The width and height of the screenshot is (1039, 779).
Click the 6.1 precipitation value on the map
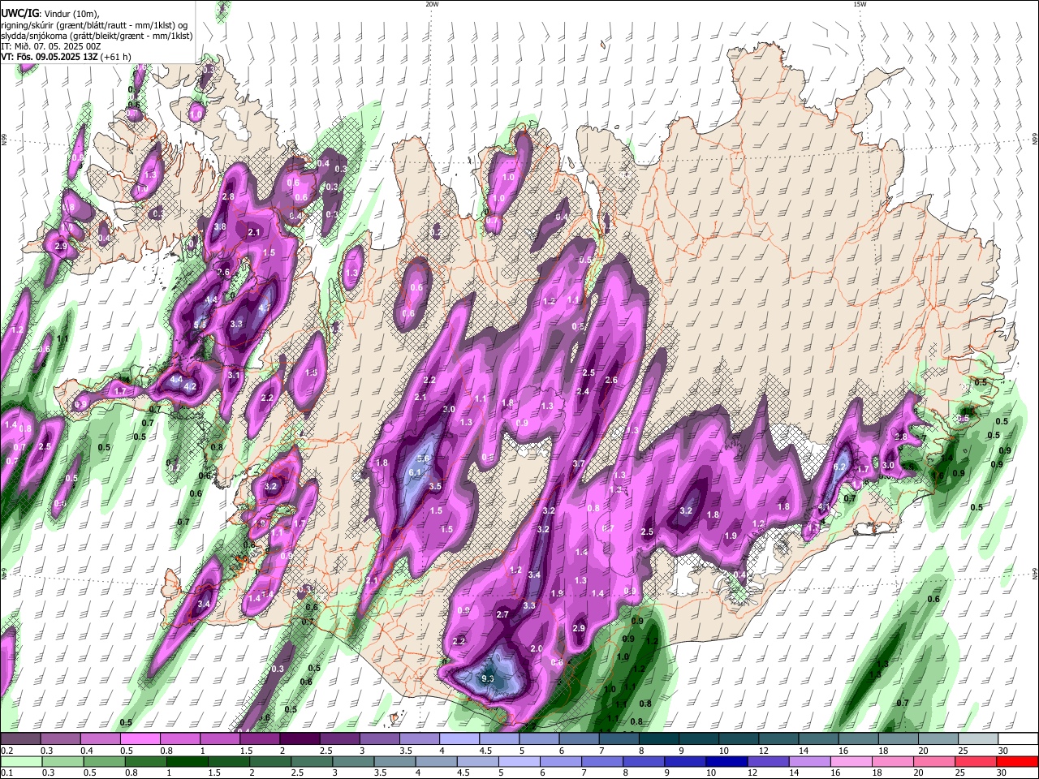coord(415,472)
